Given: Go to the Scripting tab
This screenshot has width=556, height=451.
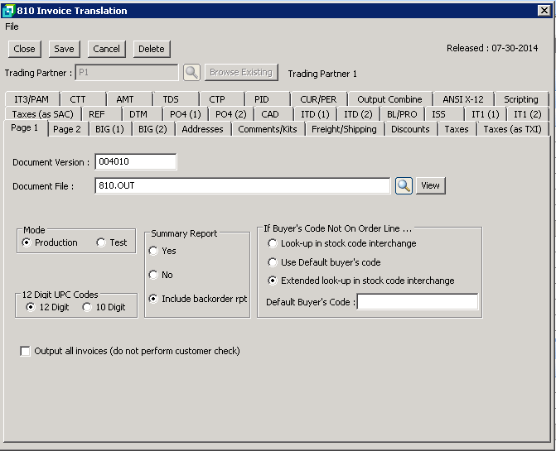Looking at the screenshot, I should coord(520,99).
